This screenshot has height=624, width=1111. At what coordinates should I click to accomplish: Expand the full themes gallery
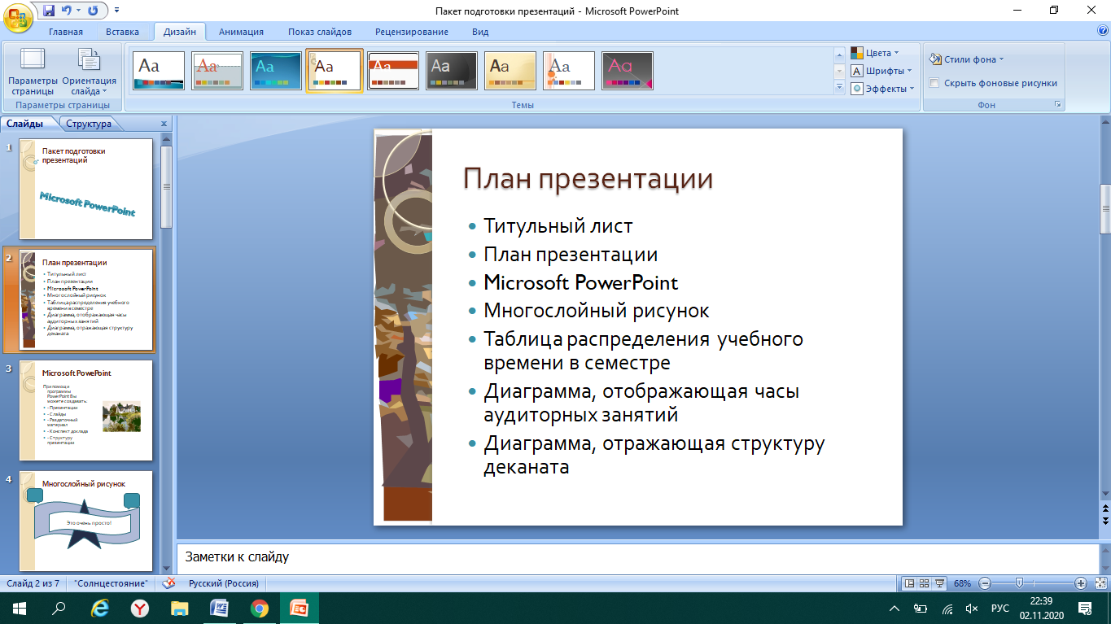[x=840, y=88]
